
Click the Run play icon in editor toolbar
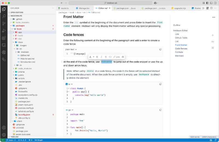(203, 8)
